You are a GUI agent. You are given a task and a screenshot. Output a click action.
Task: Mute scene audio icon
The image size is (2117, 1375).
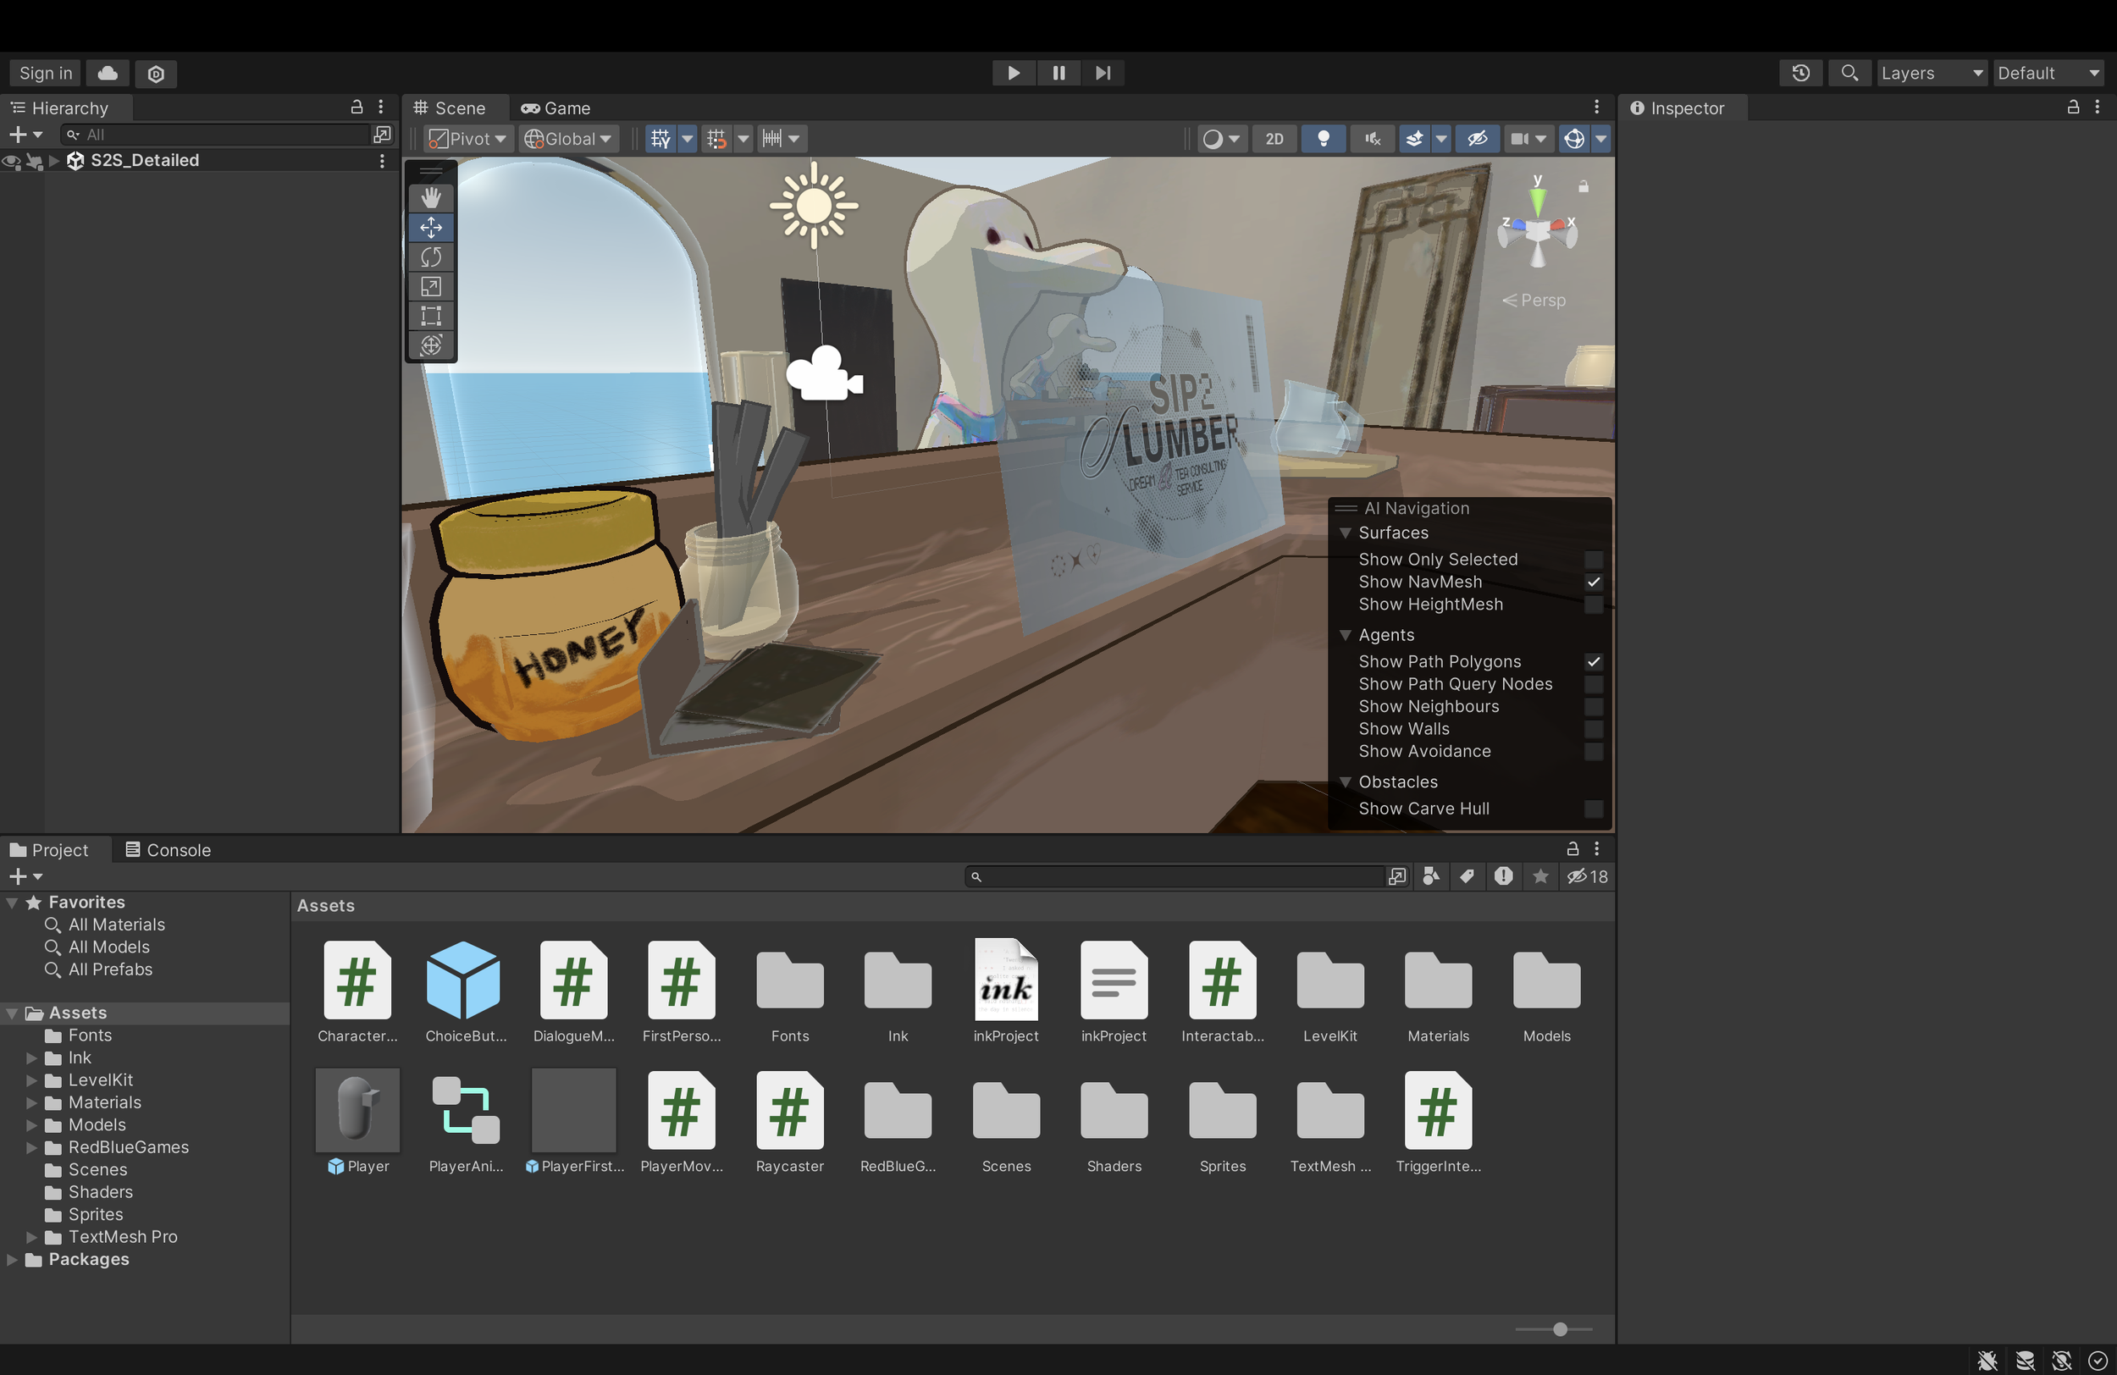click(1373, 139)
